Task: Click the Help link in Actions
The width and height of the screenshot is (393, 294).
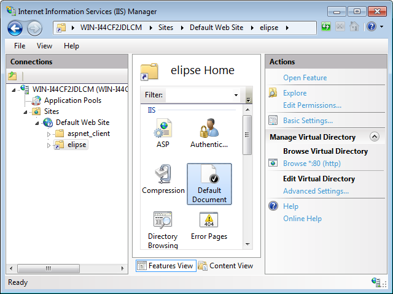Action: click(290, 206)
